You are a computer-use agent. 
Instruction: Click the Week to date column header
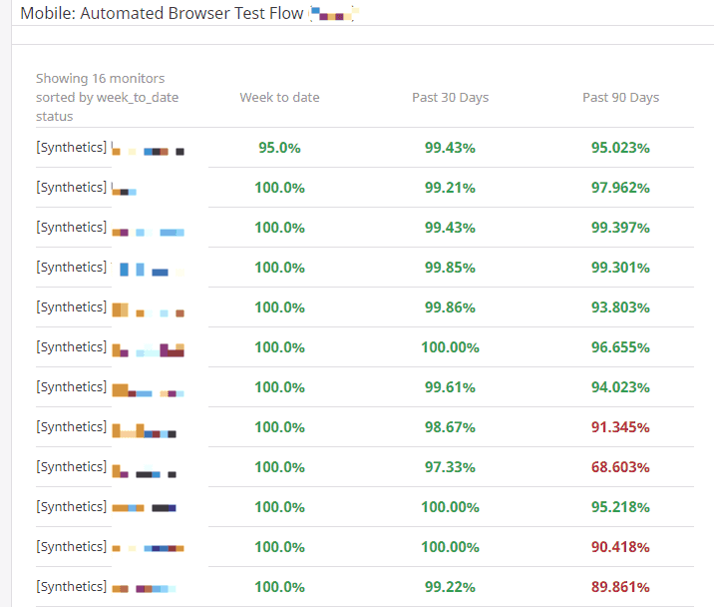point(279,98)
